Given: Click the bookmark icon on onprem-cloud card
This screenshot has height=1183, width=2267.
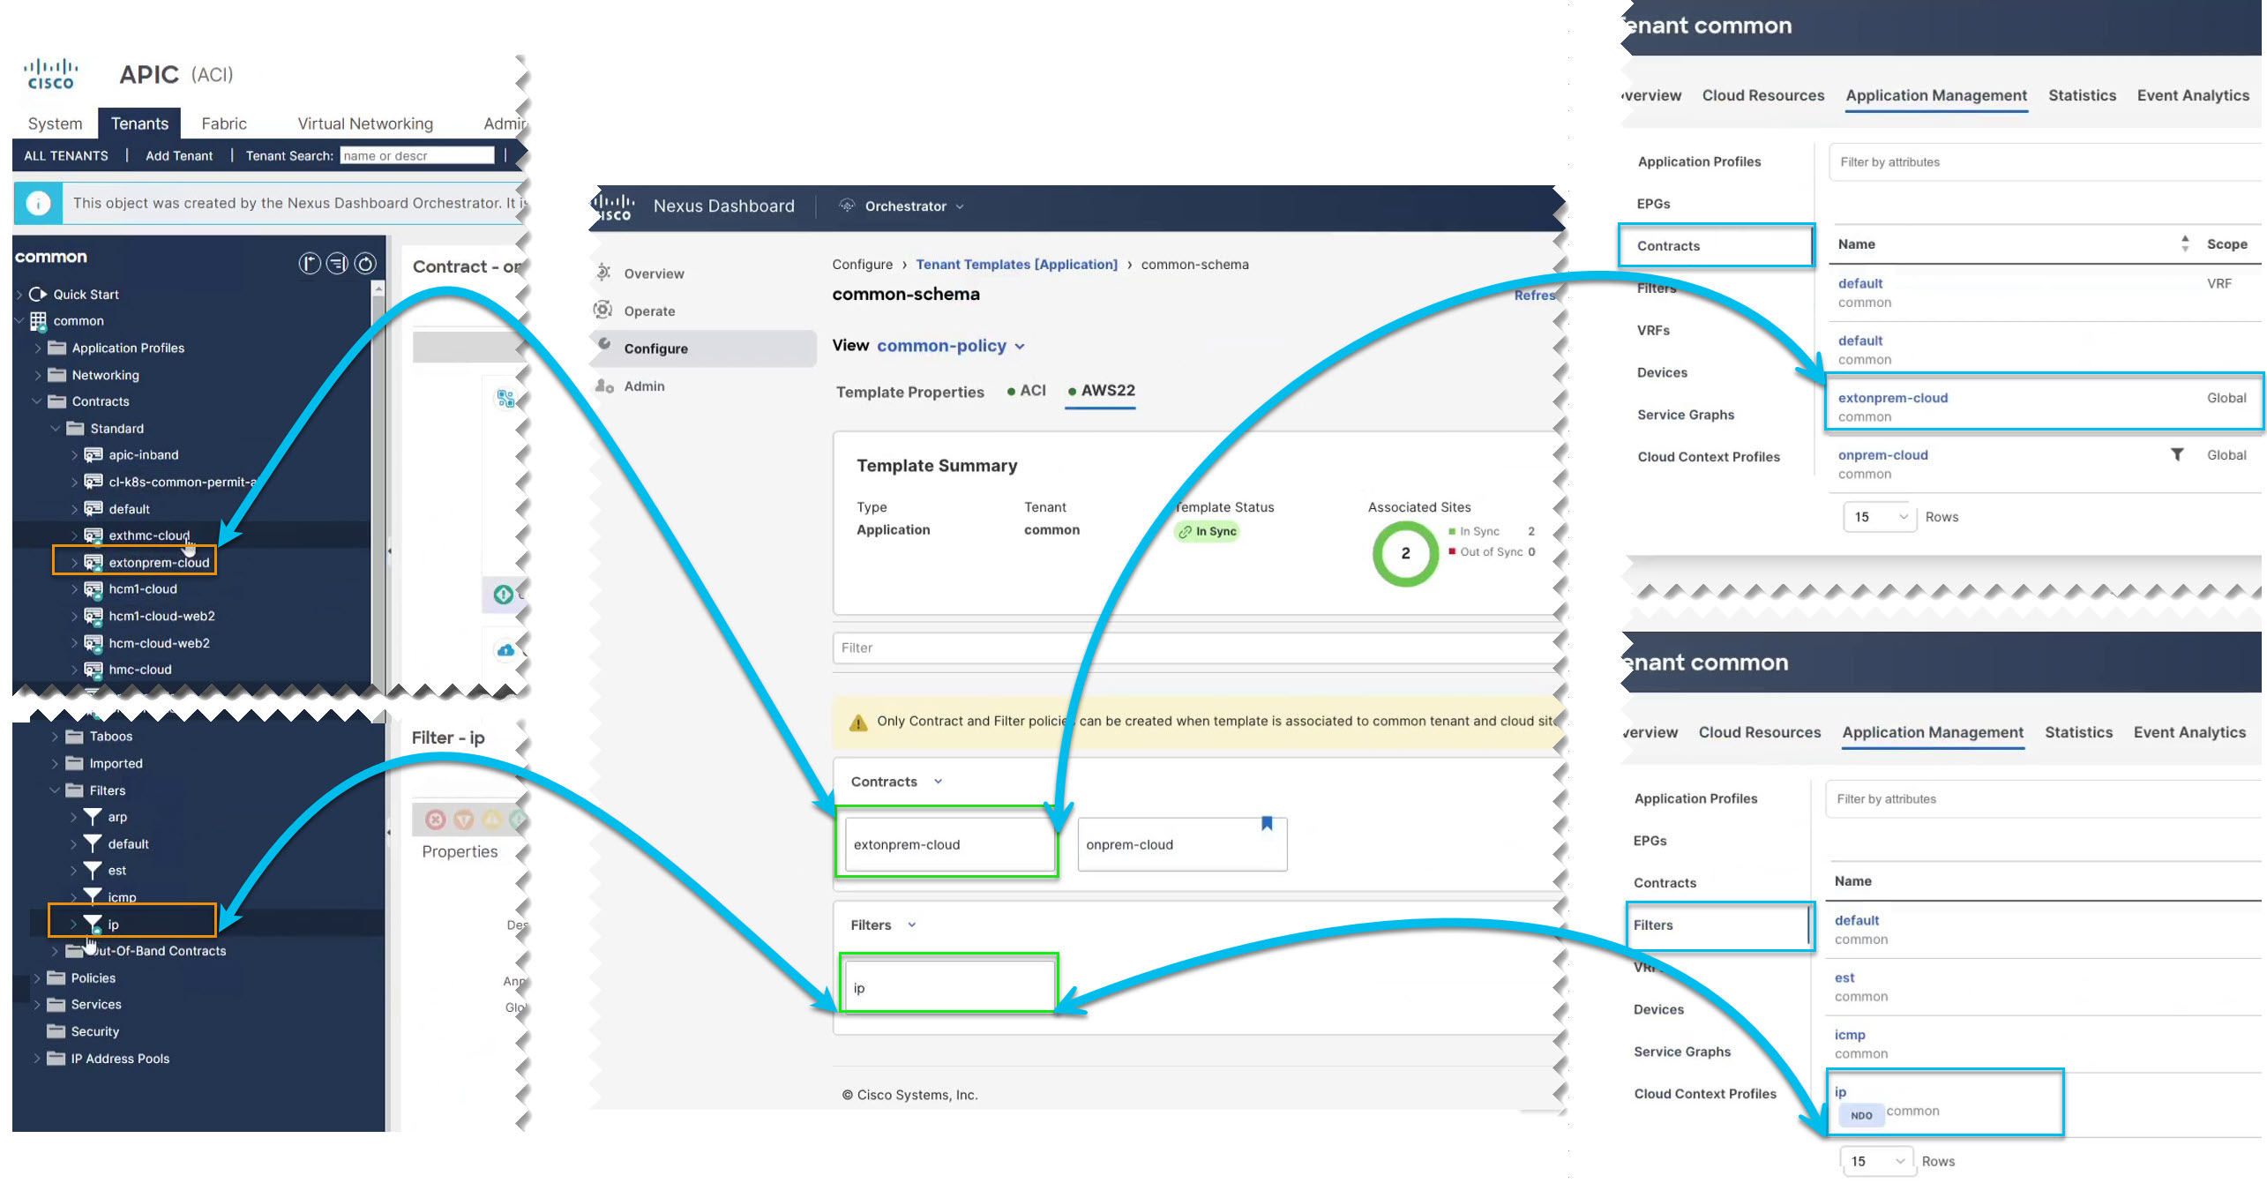Looking at the screenshot, I should click(1267, 823).
